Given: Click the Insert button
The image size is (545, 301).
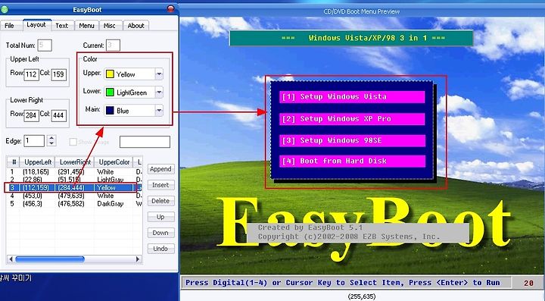Looking at the screenshot, I should (160, 185).
